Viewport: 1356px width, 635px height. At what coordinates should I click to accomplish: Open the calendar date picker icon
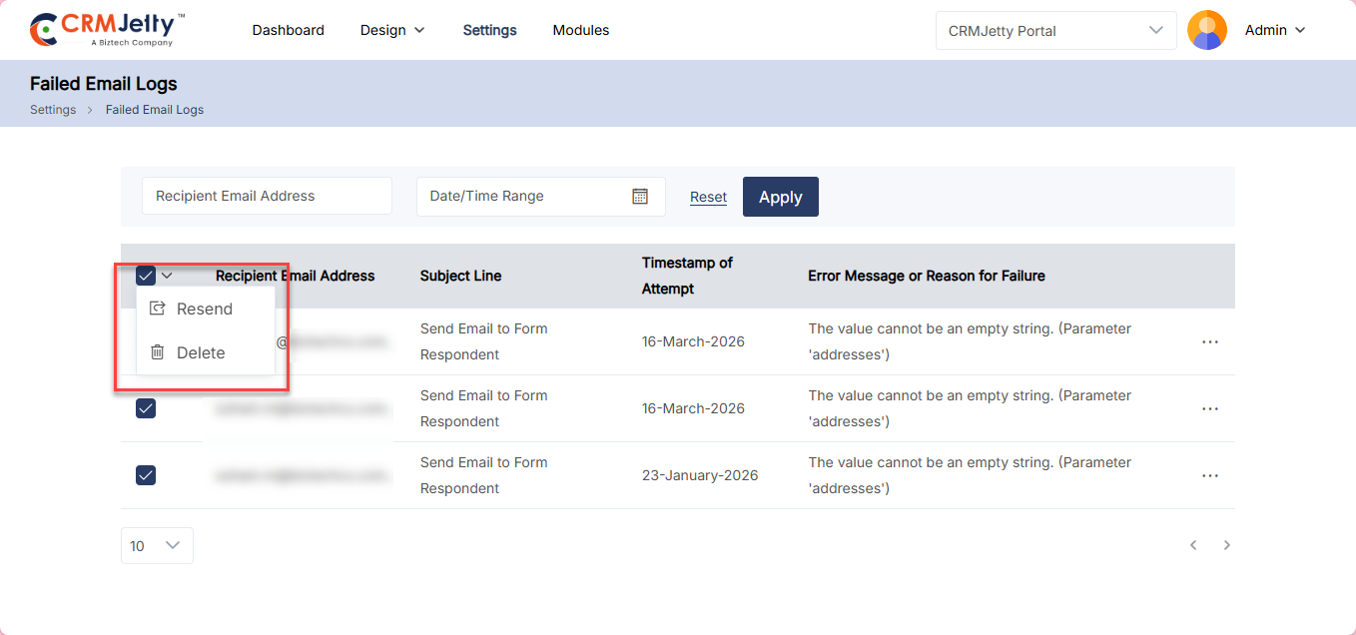640,197
